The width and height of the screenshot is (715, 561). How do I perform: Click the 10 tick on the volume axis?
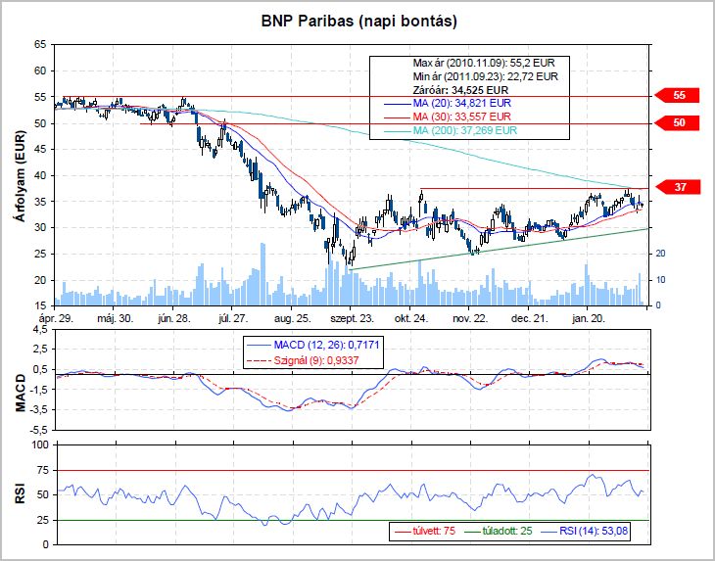coord(660,280)
